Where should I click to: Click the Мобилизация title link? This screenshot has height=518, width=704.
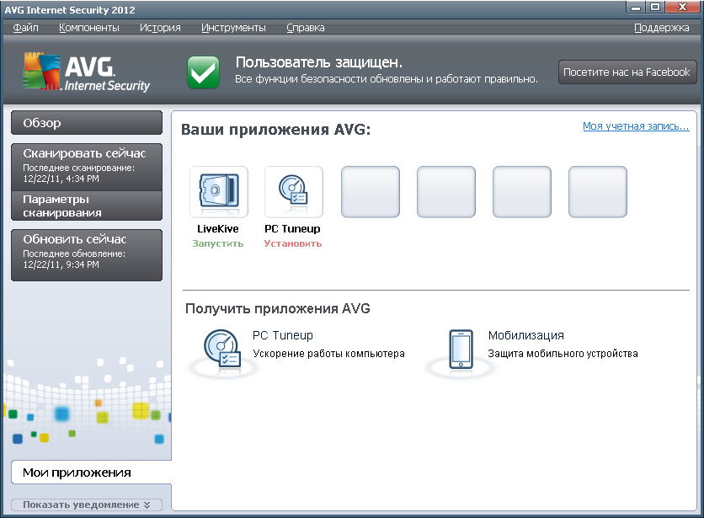tap(526, 335)
